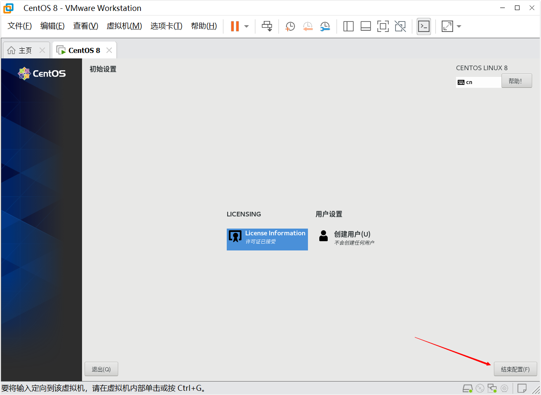The width and height of the screenshot is (541, 395).
Task: Open the 文件(F) menu
Action: [x=19, y=26]
